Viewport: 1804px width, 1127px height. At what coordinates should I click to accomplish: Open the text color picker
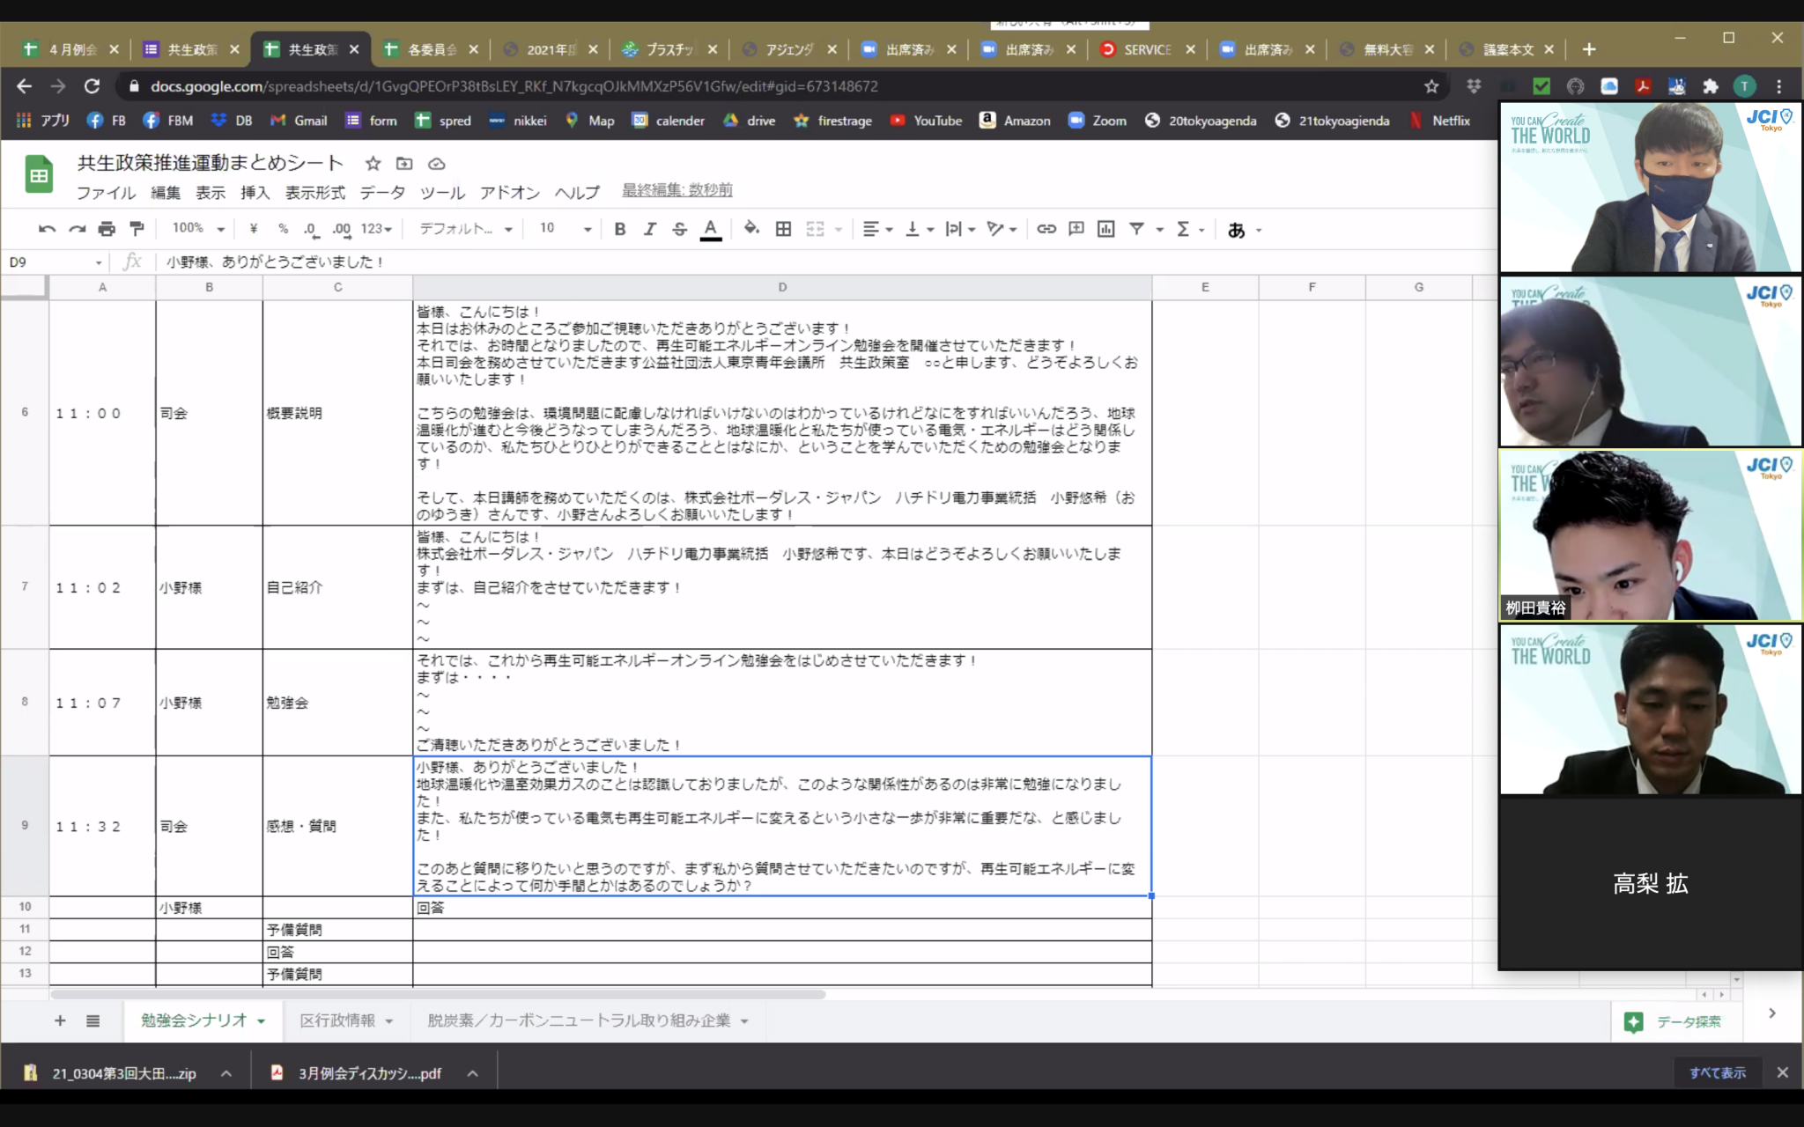coord(710,229)
